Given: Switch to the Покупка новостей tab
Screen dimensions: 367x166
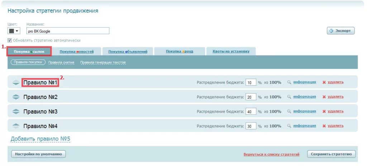Looking at the screenshot, I should 77,52.
